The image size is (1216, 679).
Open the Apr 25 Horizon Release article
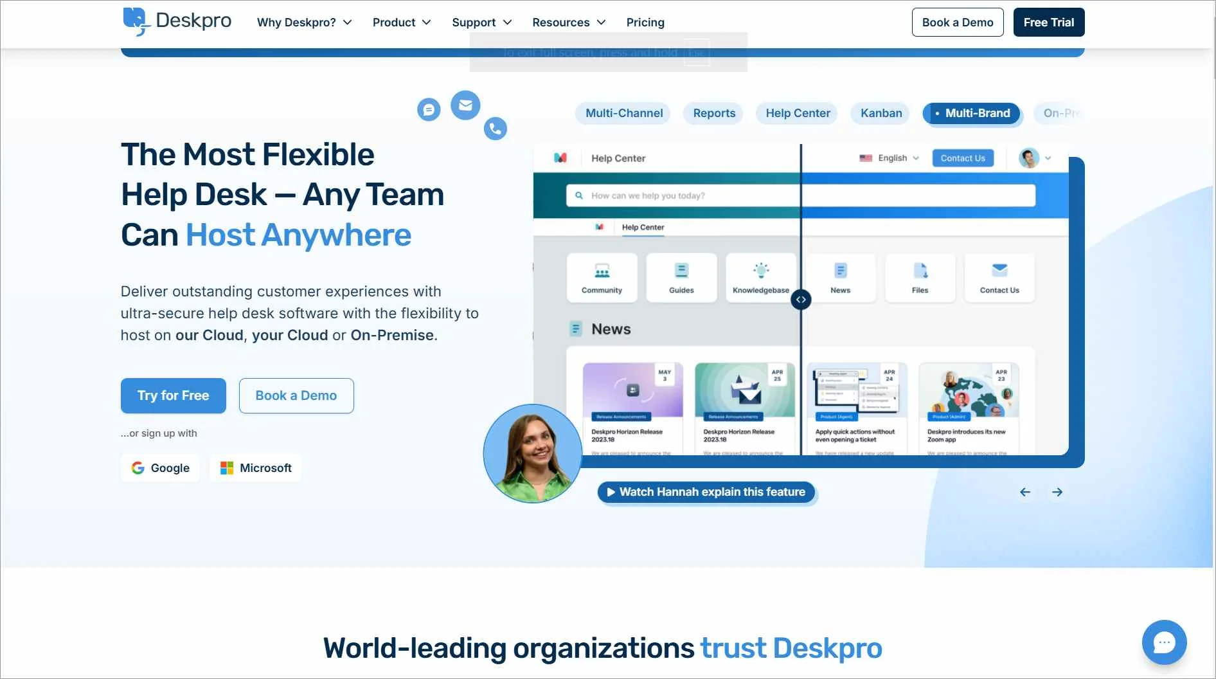(744, 409)
